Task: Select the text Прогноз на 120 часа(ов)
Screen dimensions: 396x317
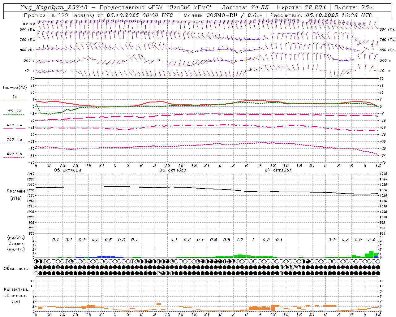Action: 60,15
